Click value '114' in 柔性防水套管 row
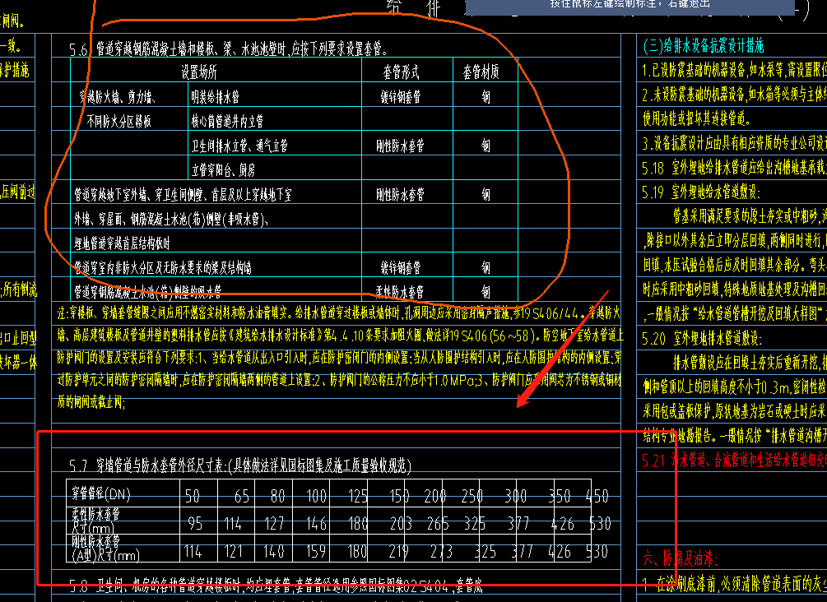 (x=233, y=523)
